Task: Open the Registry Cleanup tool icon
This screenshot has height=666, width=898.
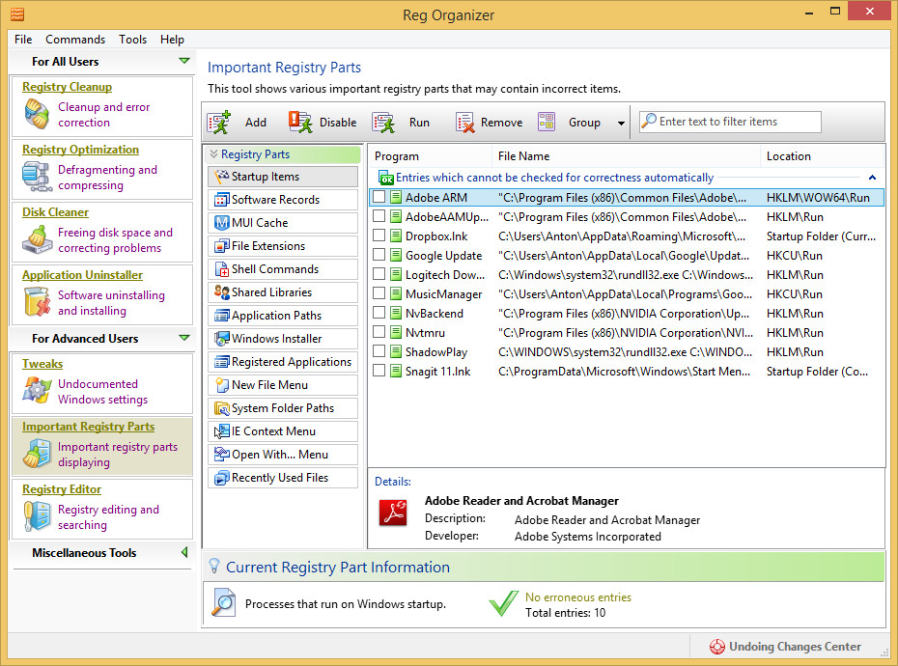Action: pyautogui.click(x=37, y=115)
